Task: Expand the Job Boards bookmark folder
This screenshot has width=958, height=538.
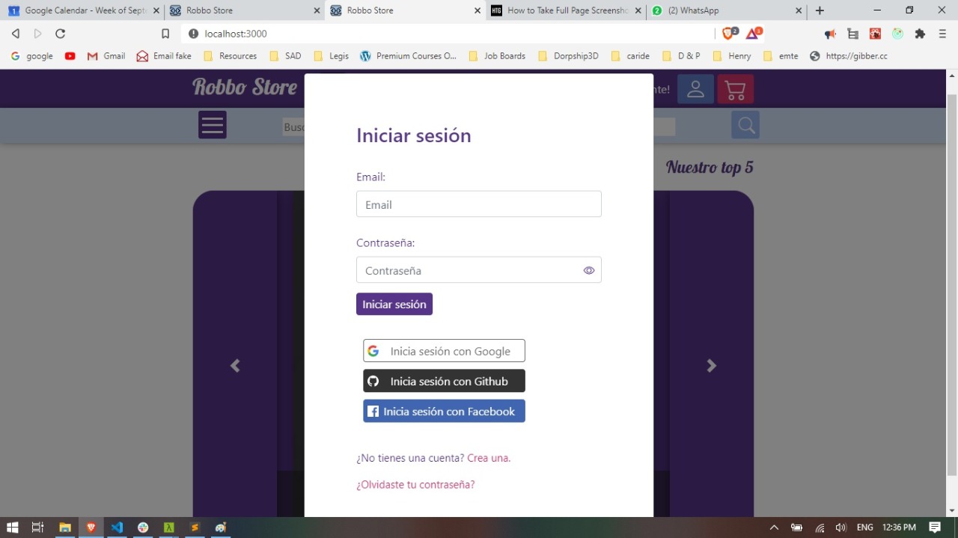Action: coord(497,56)
